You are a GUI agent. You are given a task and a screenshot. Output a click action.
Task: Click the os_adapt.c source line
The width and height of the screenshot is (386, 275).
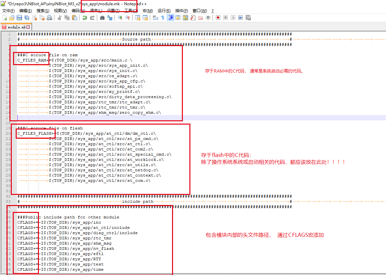pos(93,76)
